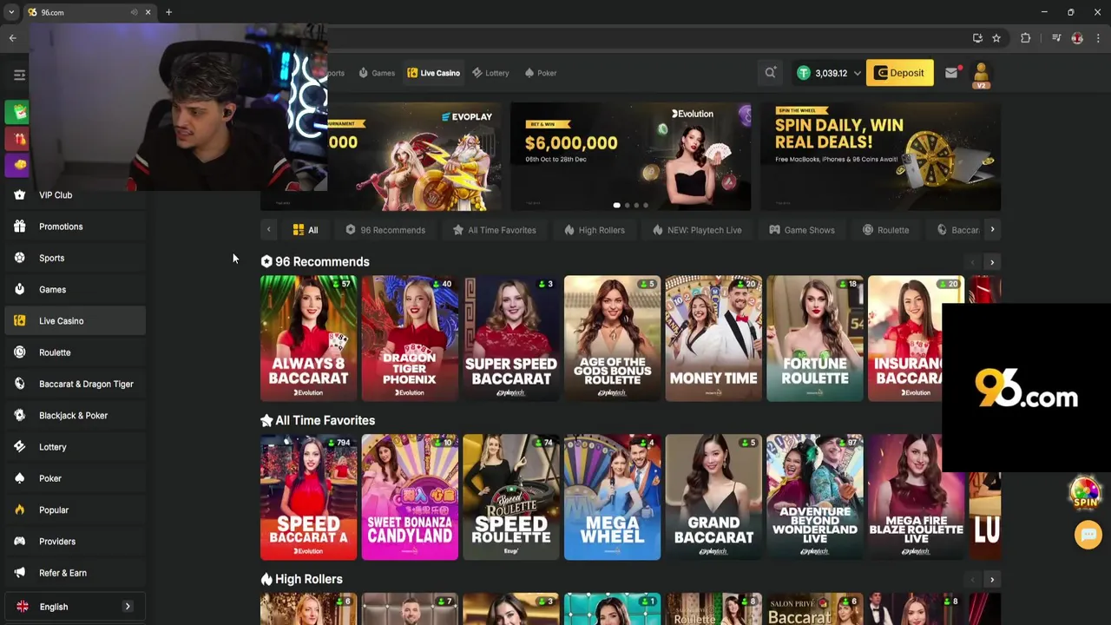Open the Mega Wheel game
The height and width of the screenshot is (625, 1111).
pos(612,497)
